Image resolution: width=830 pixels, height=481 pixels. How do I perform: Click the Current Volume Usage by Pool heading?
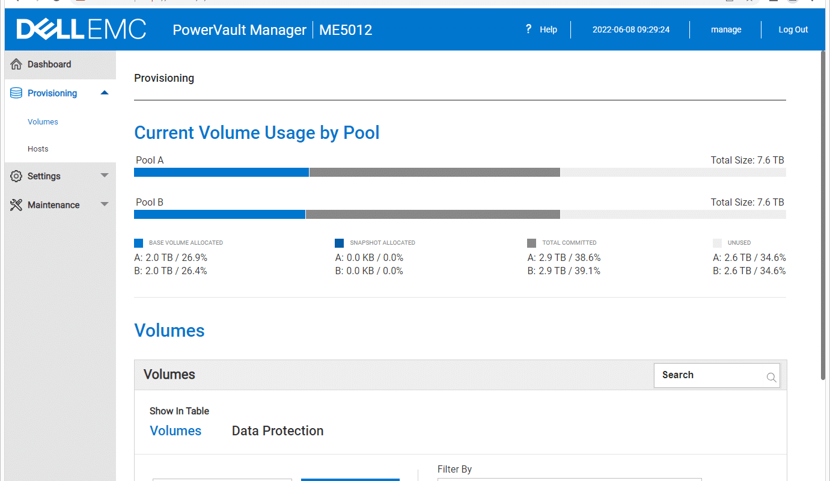point(257,133)
